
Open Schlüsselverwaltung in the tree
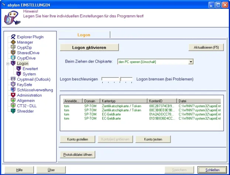[x=35, y=90]
